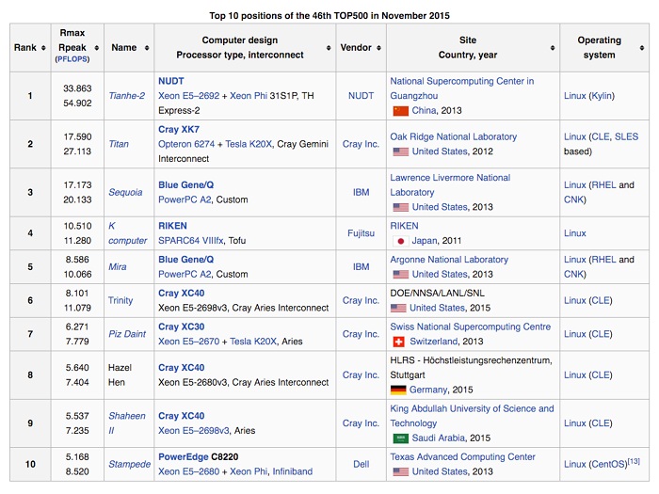Image resolution: width=659 pixels, height=494 pixels.
Task: Open the Tianhe-2 link
Action: pos(126,96)
